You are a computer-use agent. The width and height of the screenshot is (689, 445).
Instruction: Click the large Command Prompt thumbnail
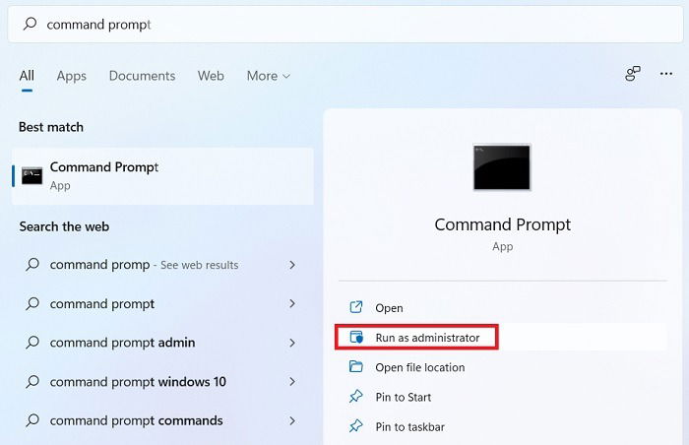[502, 167]
